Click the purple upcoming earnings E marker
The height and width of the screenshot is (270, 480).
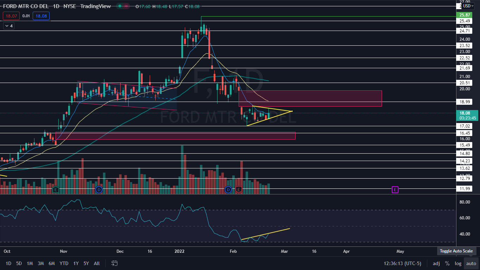click(x=395, y=190)
